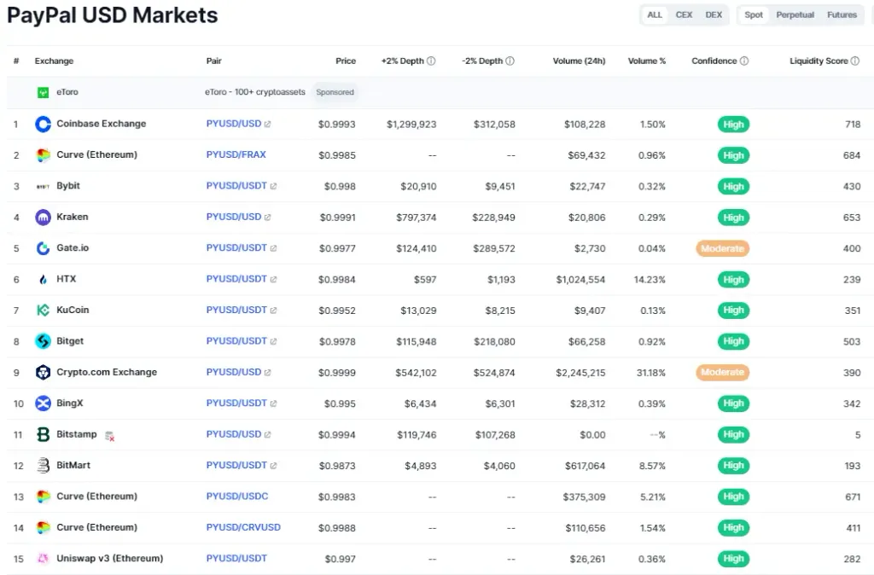Click the eToro logo in the sponsored row
Screen dimensions: 874x575
tap(44, 92)
